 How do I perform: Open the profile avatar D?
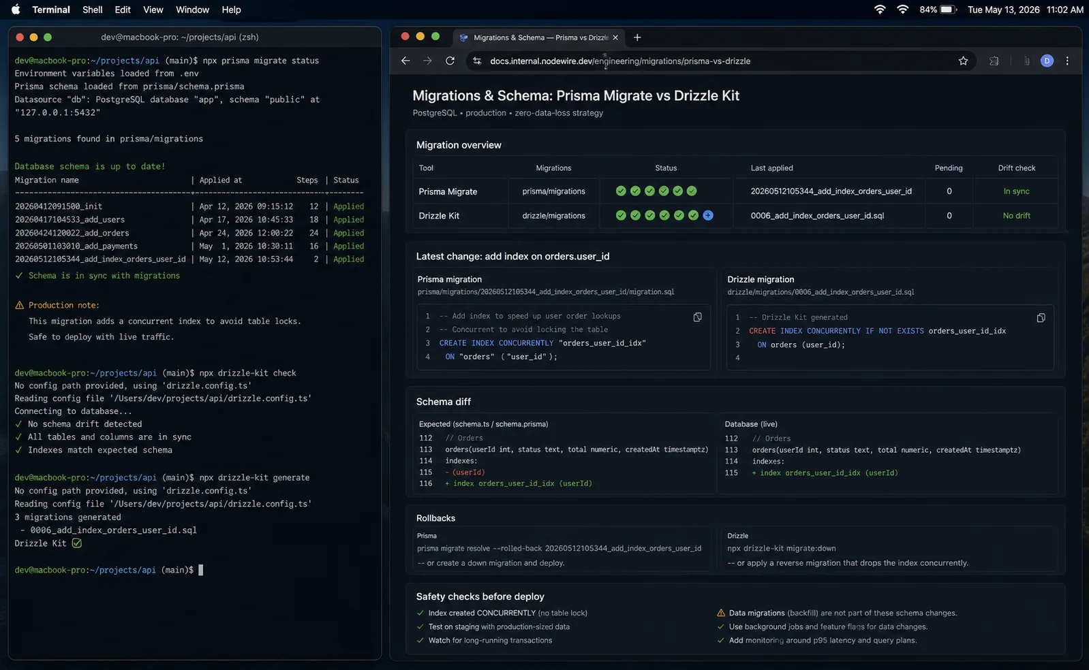(x=1047, y=61)
